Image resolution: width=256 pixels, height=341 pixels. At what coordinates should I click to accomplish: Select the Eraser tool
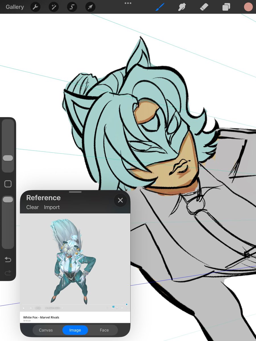204,7
